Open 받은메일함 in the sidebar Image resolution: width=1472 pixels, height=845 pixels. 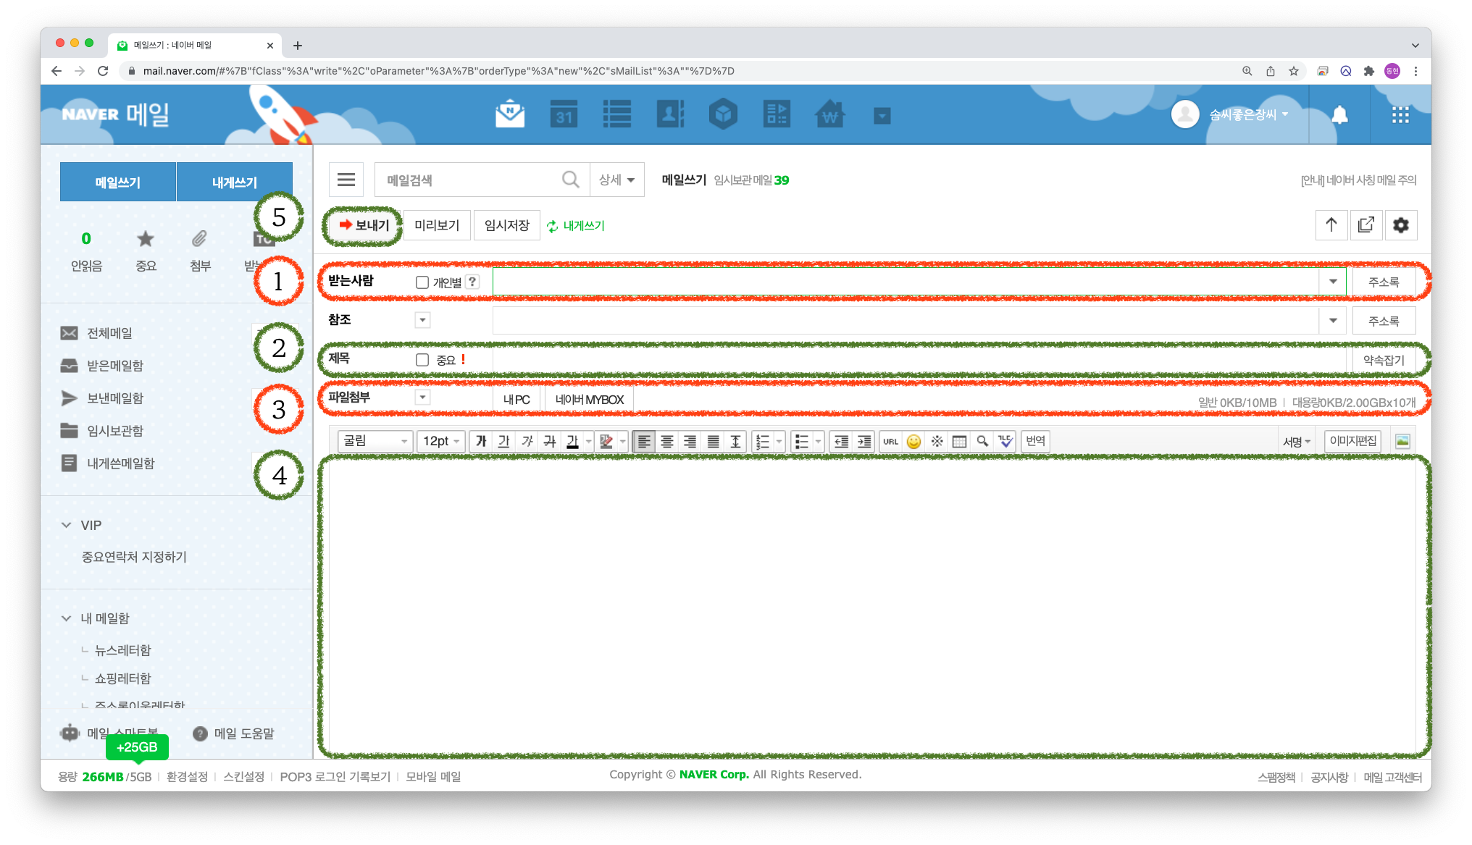115,366
